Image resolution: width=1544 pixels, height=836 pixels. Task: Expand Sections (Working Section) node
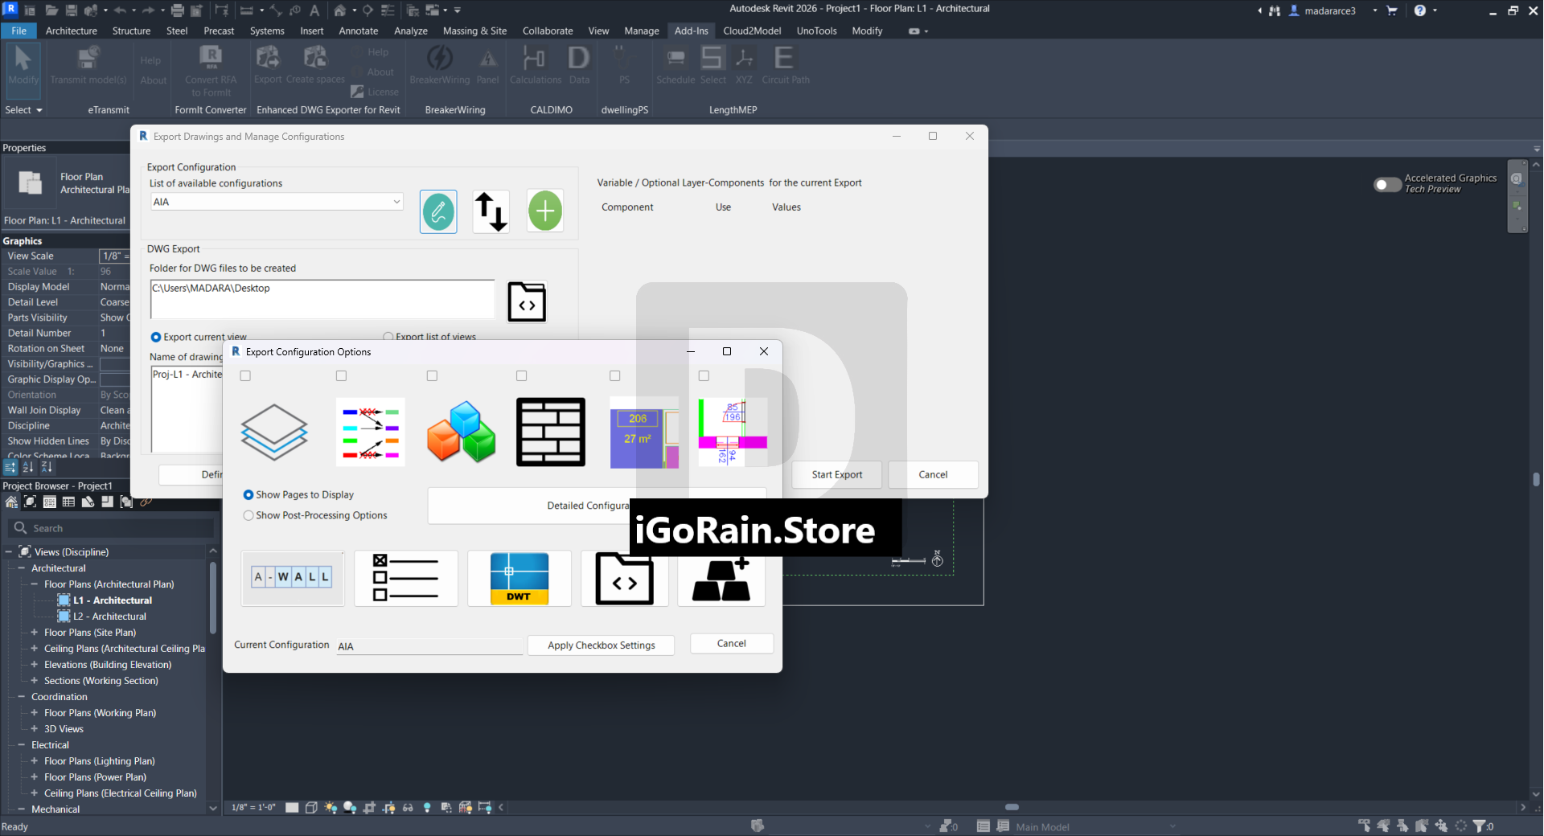coord(35,681)
